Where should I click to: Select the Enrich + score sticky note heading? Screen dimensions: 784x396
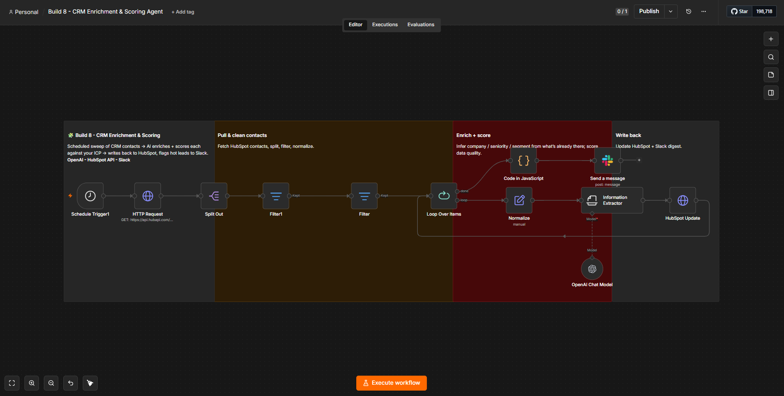[x=473, y=135]
